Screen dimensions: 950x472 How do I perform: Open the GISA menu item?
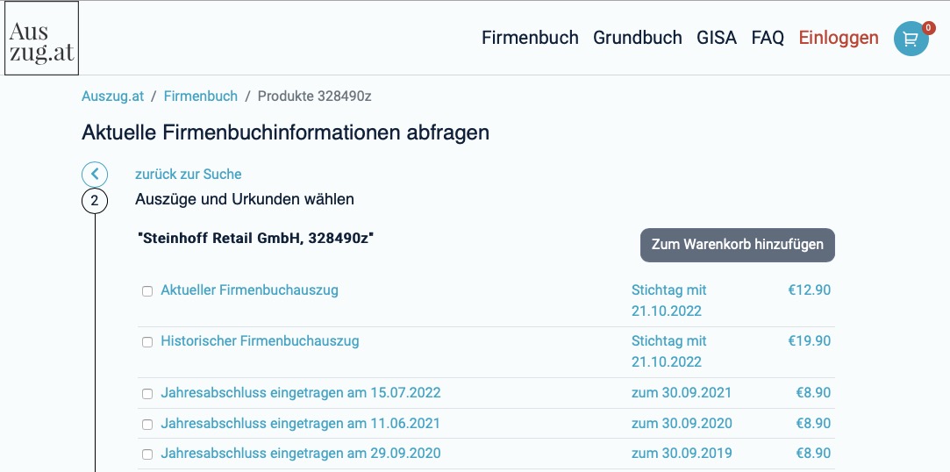[717, 38]
